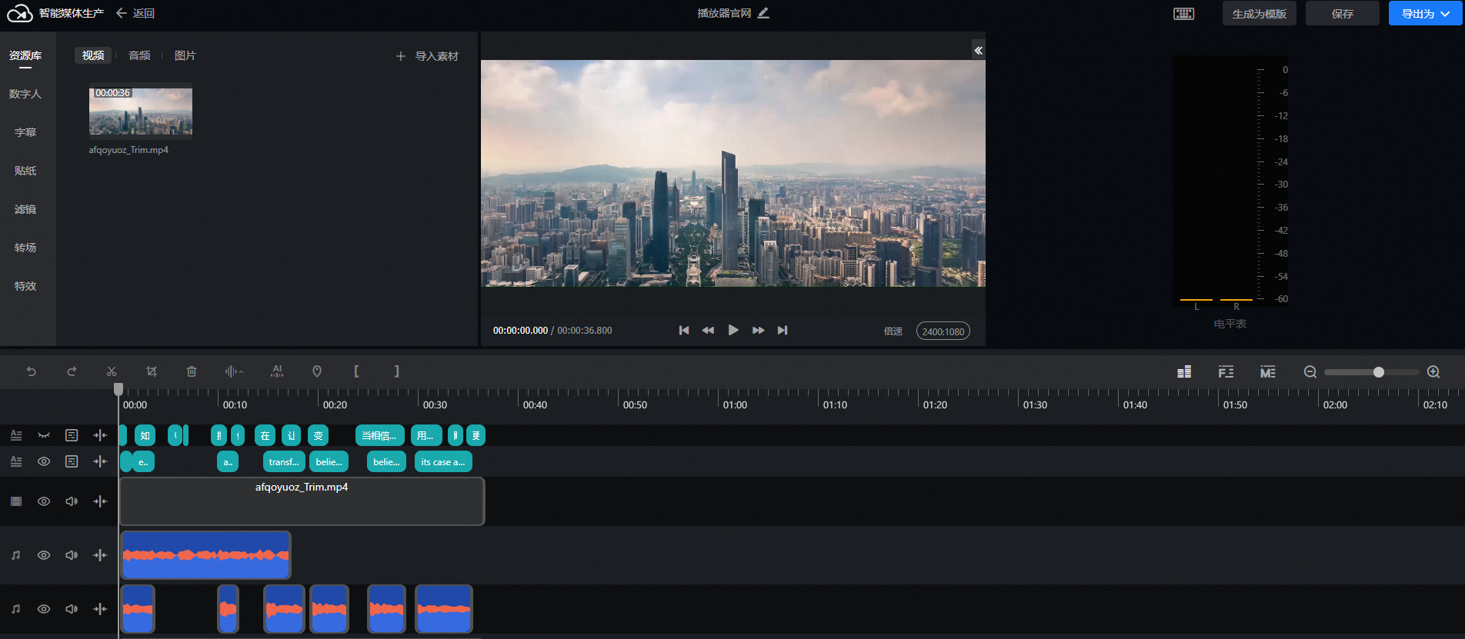Screen dimensions: 1465x639
Task: Open the 转场 sidebar section
Action: pos(25,248)
